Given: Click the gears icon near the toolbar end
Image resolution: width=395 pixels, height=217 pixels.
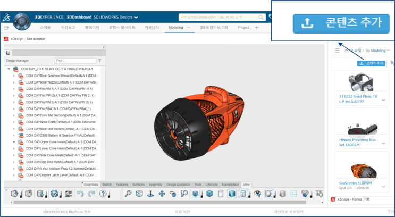Looking at the screenshot, I should tap(305, 194).
